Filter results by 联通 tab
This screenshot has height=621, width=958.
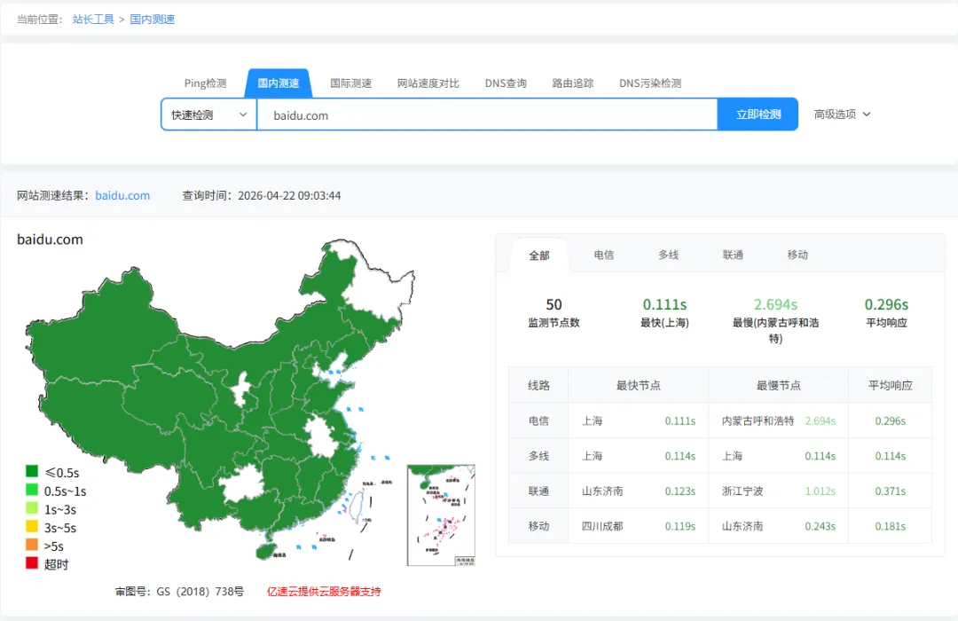click(734, 255)
